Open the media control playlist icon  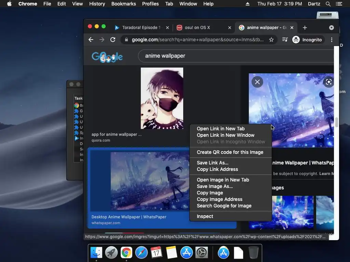(x=285, y=40)
